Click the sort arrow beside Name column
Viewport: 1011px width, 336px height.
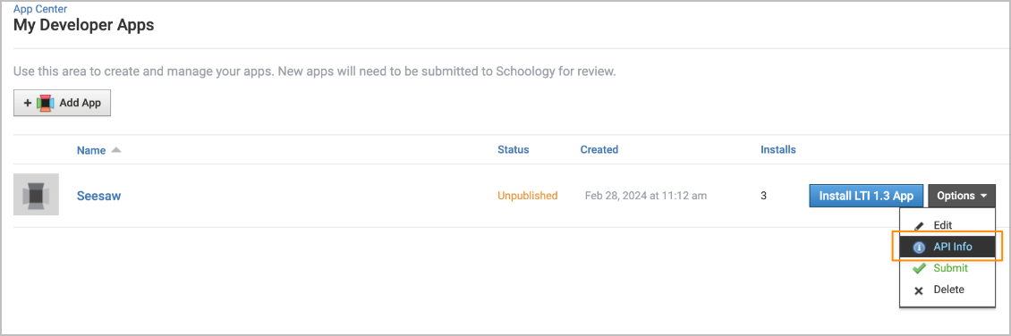pyautogui.click(x=116, y=150)
